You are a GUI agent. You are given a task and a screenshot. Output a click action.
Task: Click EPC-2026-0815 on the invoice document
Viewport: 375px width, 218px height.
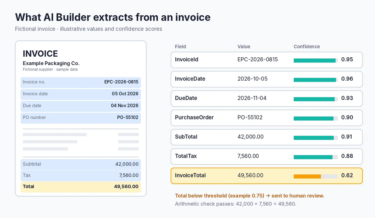(x=121, y=82)
